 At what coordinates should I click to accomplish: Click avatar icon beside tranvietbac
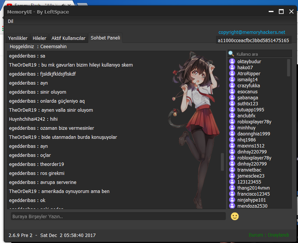click(232, 170)
